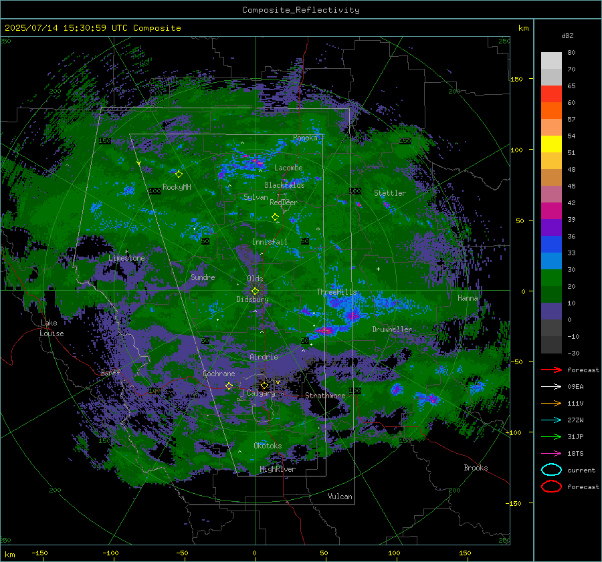Click the 80 dBZ legend value
Image resolution: width=602 pixels, height=562 pixels.
click(x=571, y=52)
